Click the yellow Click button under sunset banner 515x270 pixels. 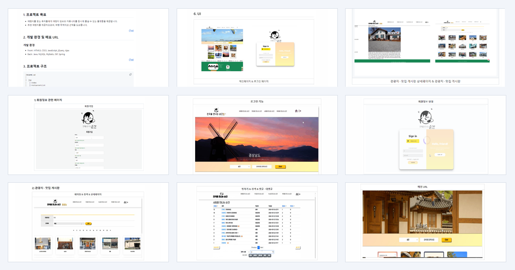click(x=280, y=167)
